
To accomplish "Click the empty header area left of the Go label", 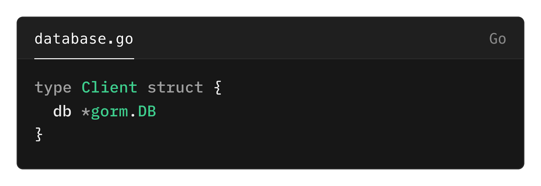I will click(x=311, y=39).
